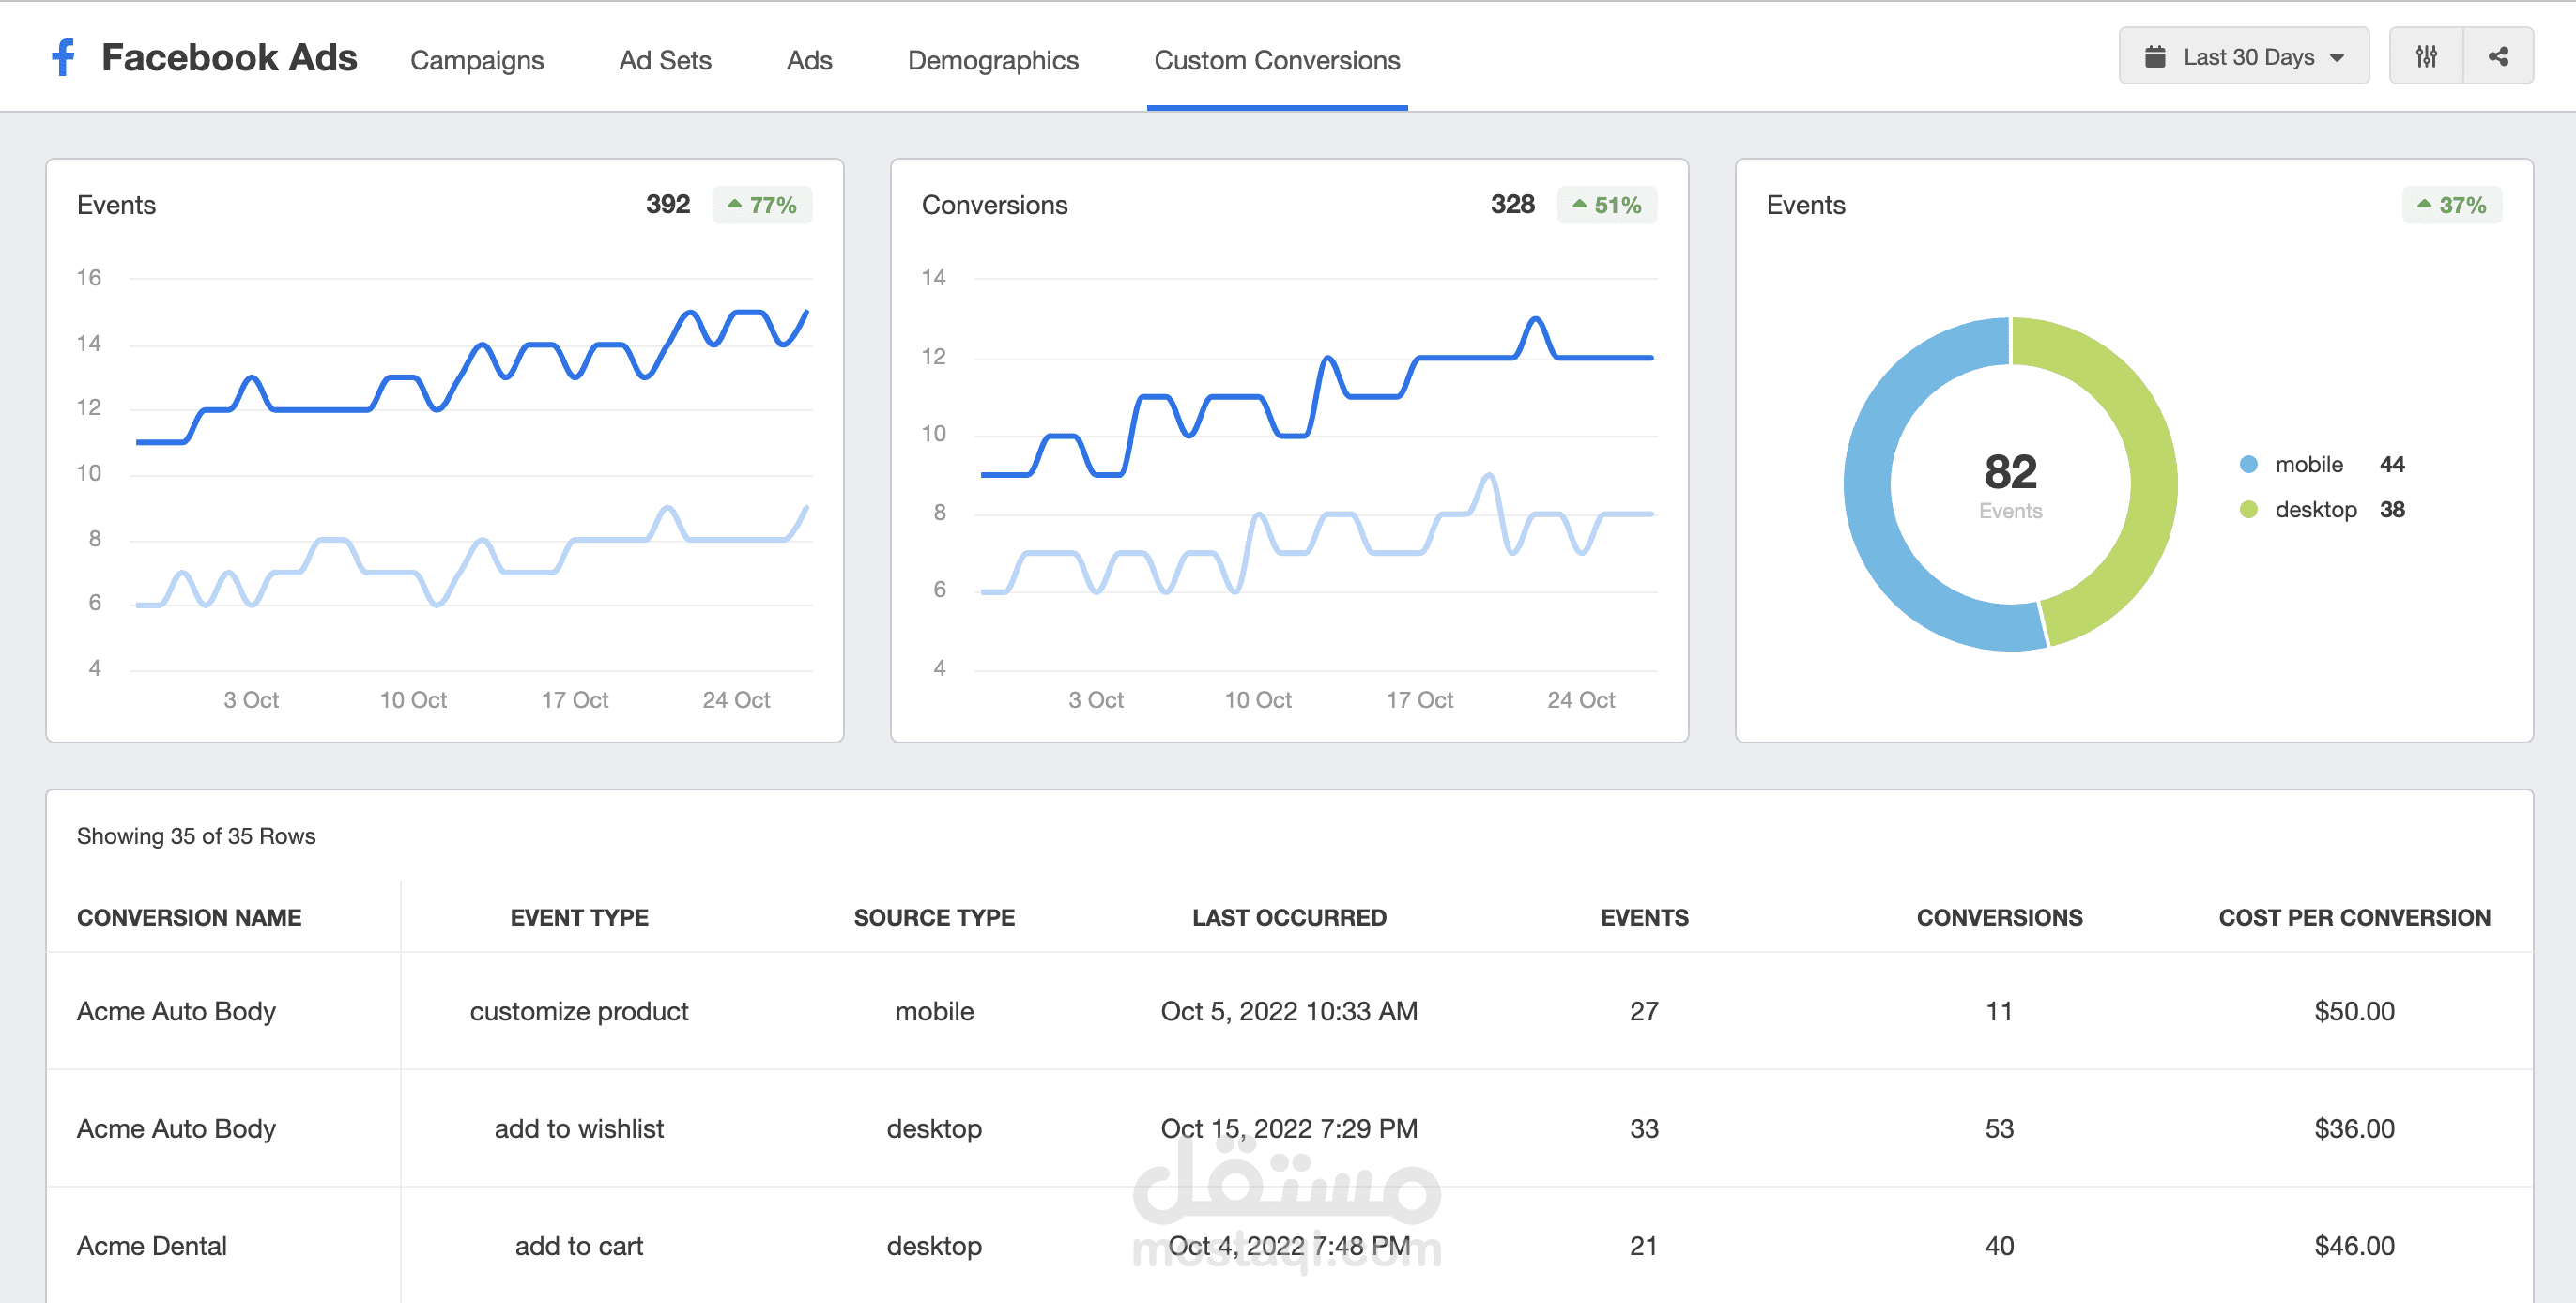The image size is (2576, 1303).
Task: Click the 51% increase badge on Conversions
Action: (x=1606, y=205)
